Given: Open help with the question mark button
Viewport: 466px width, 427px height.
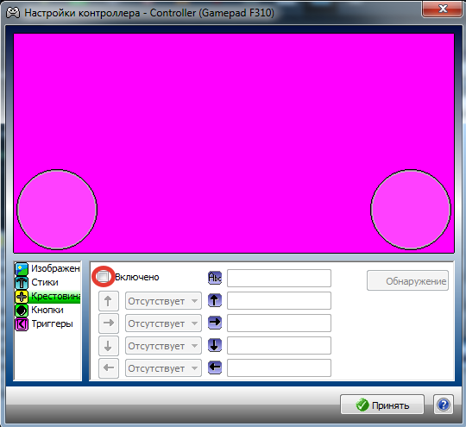Looking at the screenshot, I should (444, 405).
